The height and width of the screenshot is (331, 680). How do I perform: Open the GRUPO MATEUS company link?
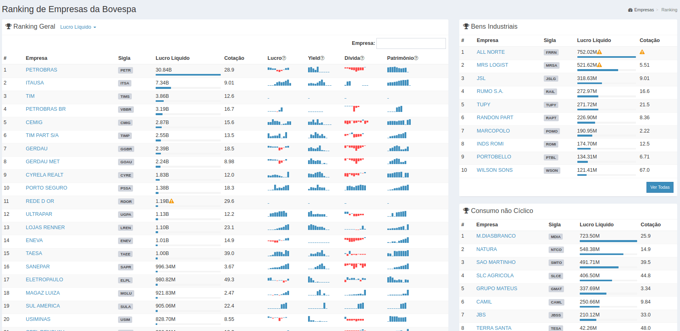[496, 289]
